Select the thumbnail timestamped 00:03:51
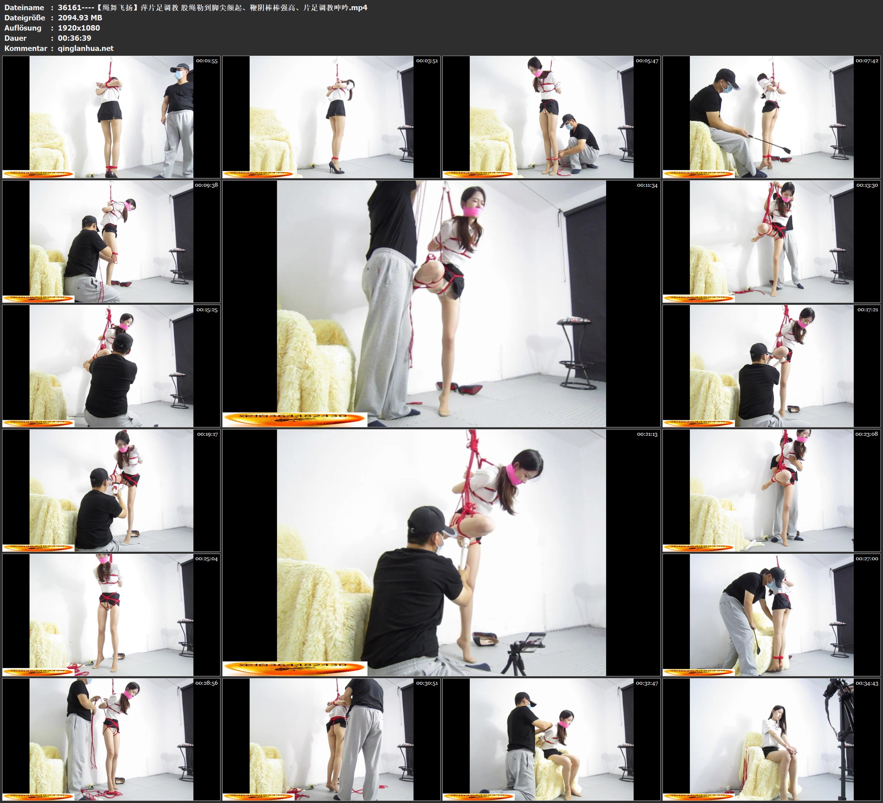Image resolution: width=883 pixels, height=803 pixels. tap(331, 116)
